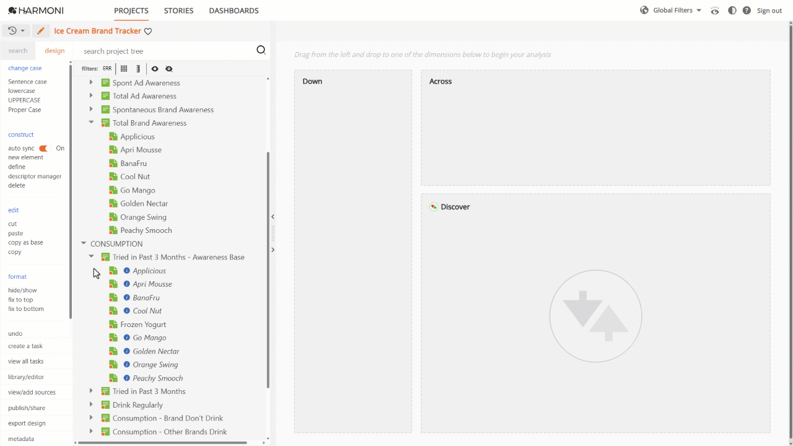Screen dimensions: 793x446
Task: Favorite the project with heart icon
Action: [x=148, y=32]
